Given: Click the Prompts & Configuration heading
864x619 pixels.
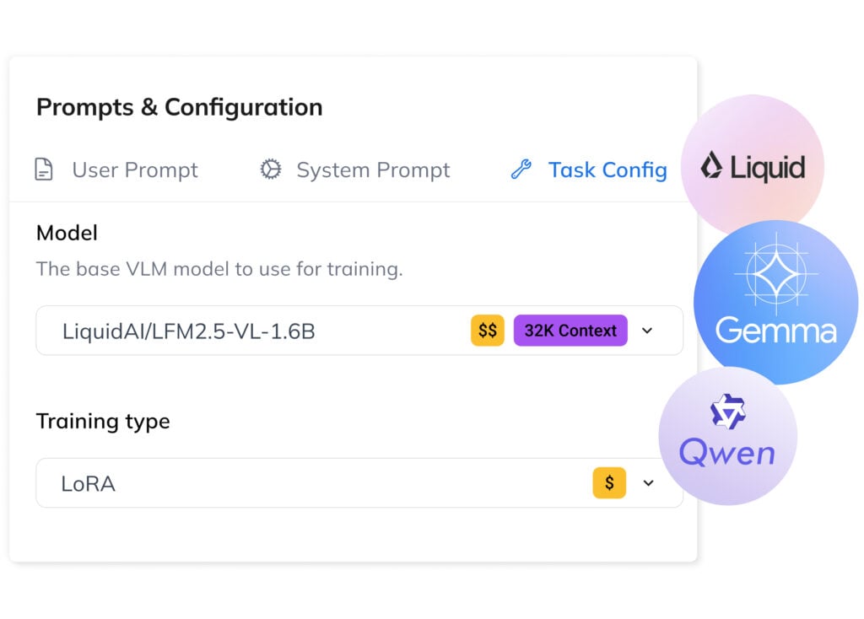Looking at the screenshot, I should 179,108.
